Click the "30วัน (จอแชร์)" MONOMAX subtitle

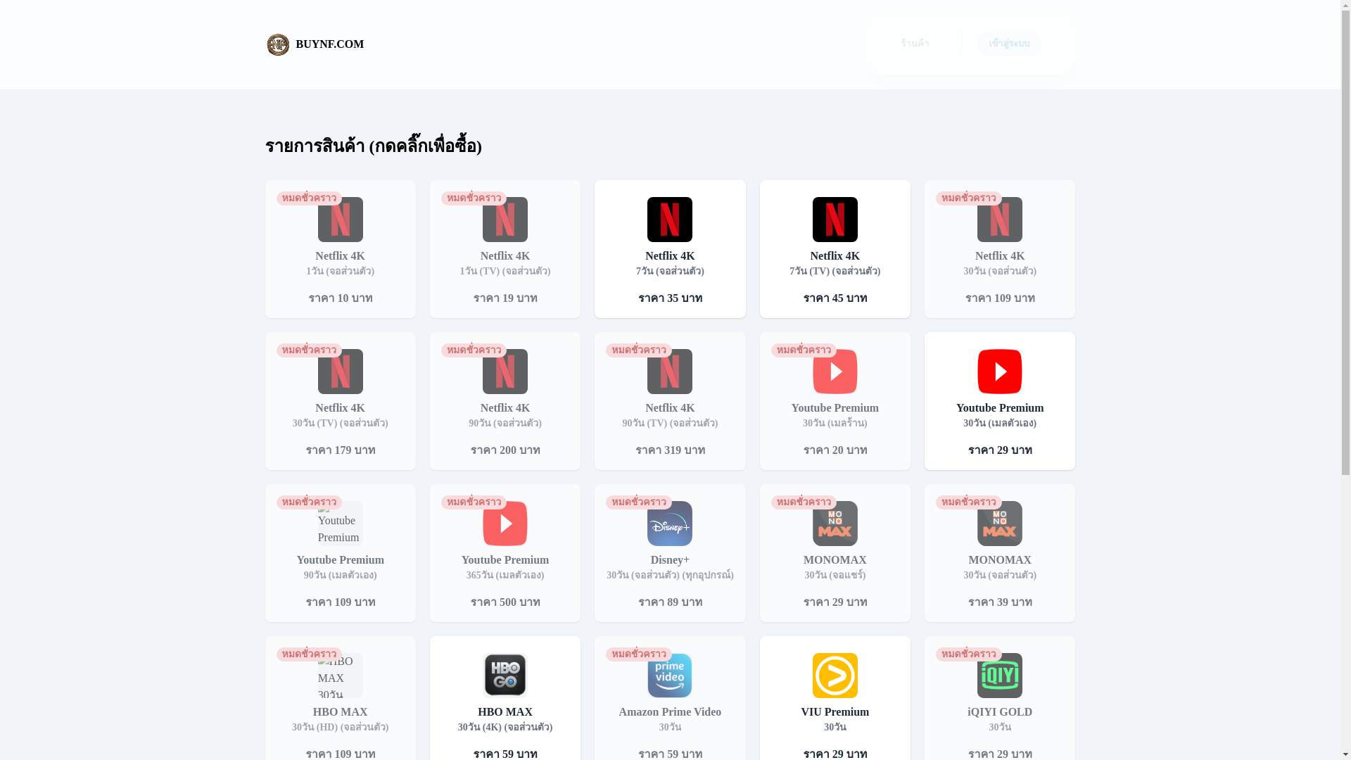click(x=835, y=575)
